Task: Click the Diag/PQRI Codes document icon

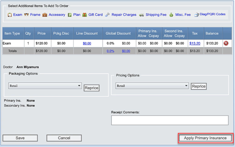Action: pyautogui.click(x=197, y=15)
